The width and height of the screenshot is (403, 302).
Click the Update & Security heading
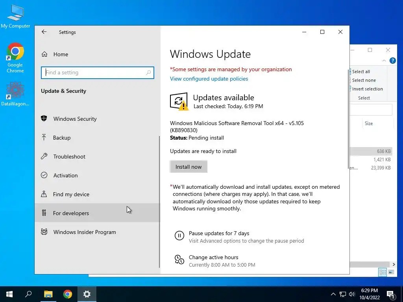coord(63,91)
